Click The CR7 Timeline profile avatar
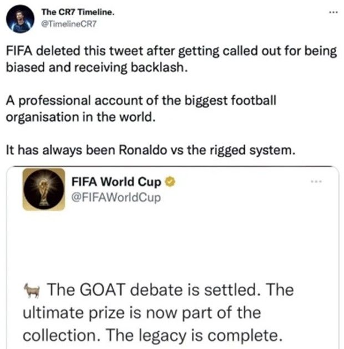This screenshot has height=349, width=344. point(20,19)
